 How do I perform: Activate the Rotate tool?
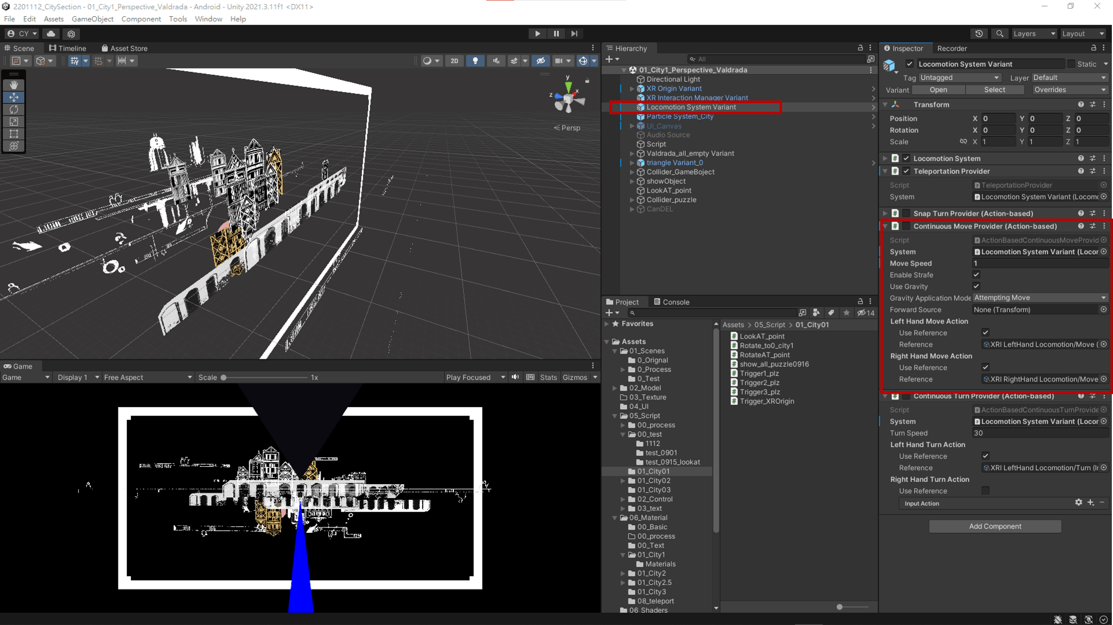coord(14,110)
